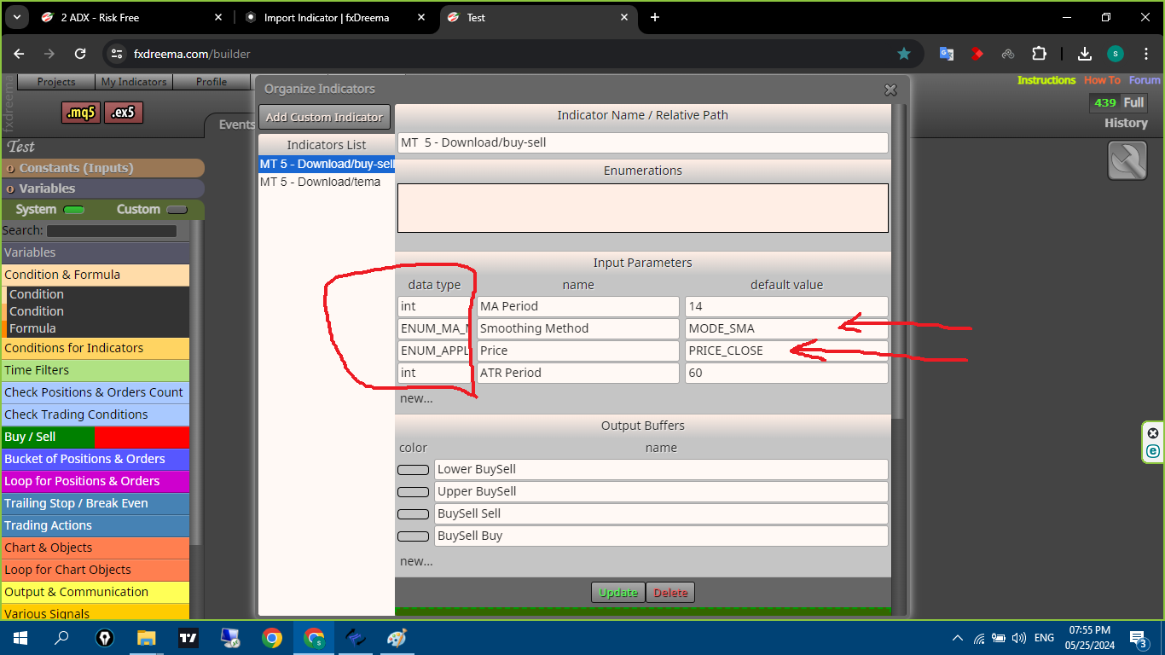The image size is (1165, 655).
Task: Expand Constants (Inputs) panel
Action: click(x=102, y=168)
